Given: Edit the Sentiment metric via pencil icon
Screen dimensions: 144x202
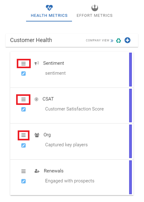Looking at the screenshot, I should (x=24, y=73).
